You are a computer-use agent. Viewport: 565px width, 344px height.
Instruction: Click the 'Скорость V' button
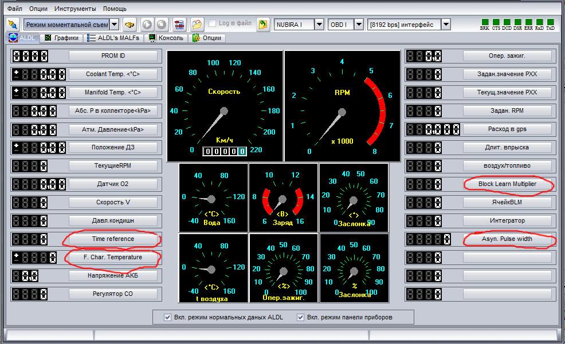[x=113, y=202]
